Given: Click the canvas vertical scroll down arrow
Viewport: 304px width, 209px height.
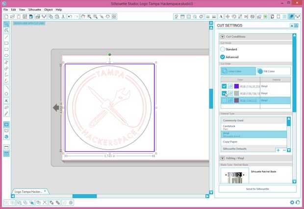Looking at the screenshot, I should (211, 192).
